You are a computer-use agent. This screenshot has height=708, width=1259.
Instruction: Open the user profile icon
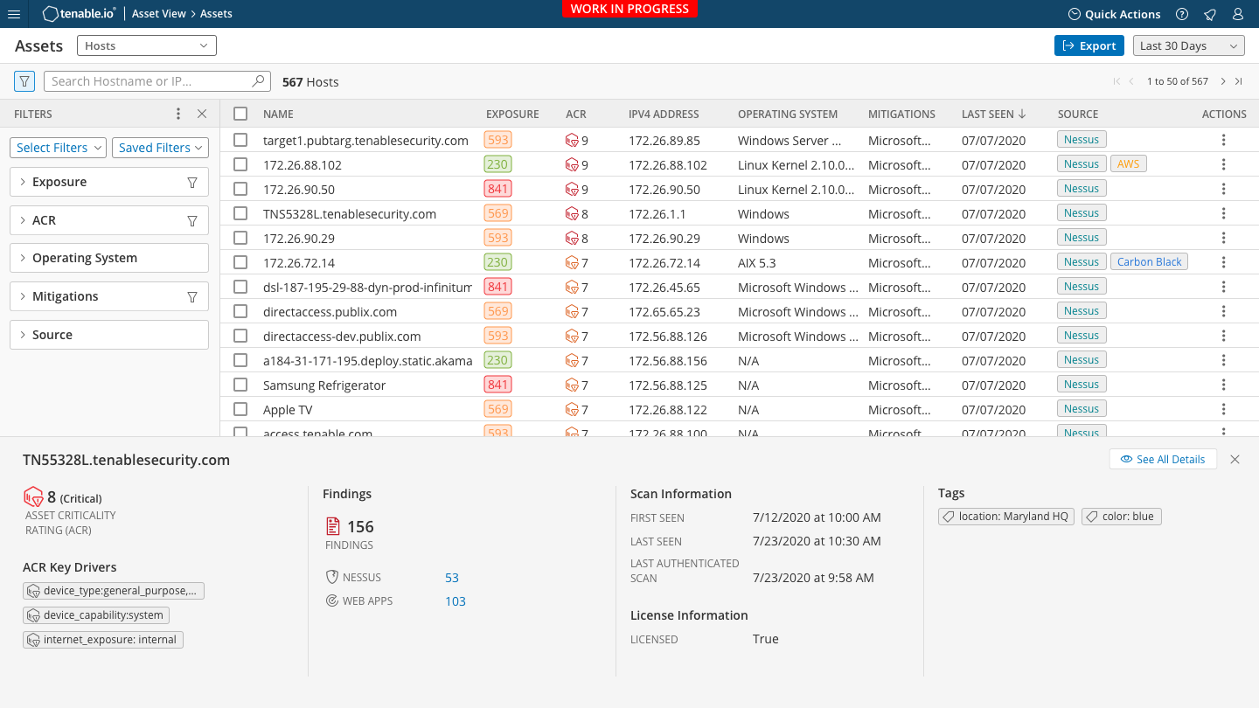[1237, 14]
